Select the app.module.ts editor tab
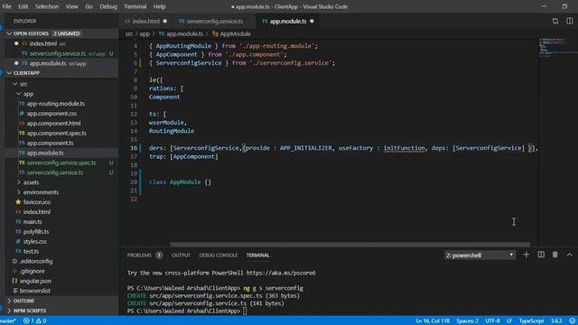This screenshot has width=578, height=325. click(x=287, y=21)
